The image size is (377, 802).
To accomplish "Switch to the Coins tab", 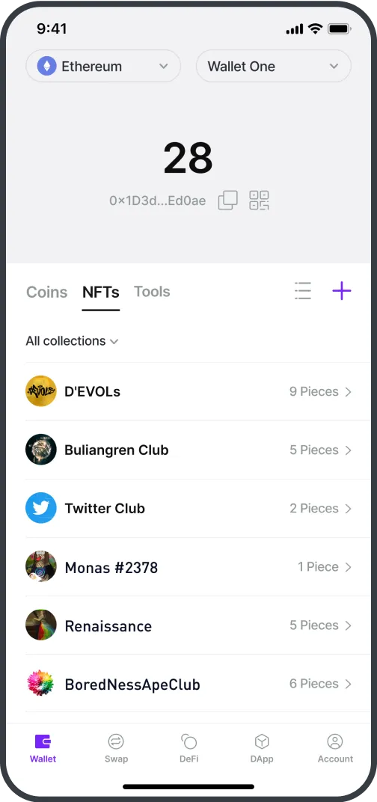I will pos(46,292).
